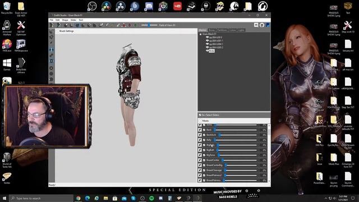Click the Windows taskbar search box
Screen dimensions: 359x202
pos(41,198)
